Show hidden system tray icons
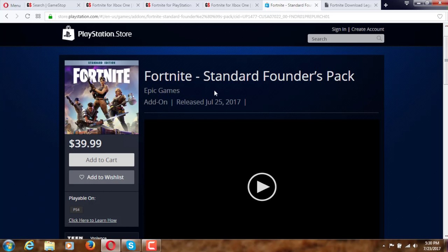The width and height of the screenshot is (448, 252). click(384, 246)
